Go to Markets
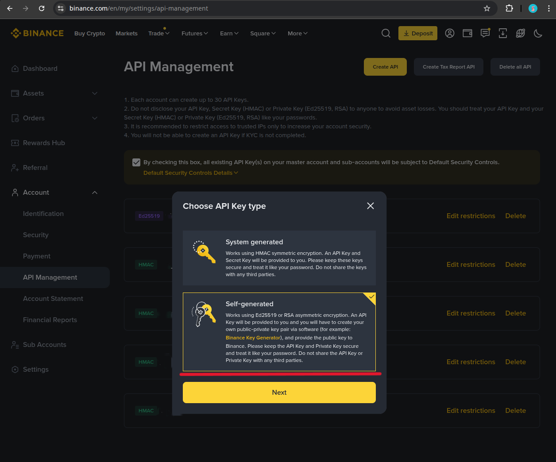This screenshot has height=462, width=556. point(127,34)
